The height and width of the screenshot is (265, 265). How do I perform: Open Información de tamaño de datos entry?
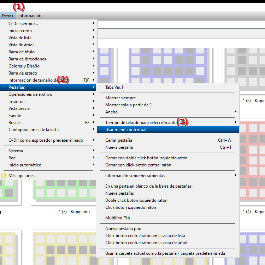48,80
